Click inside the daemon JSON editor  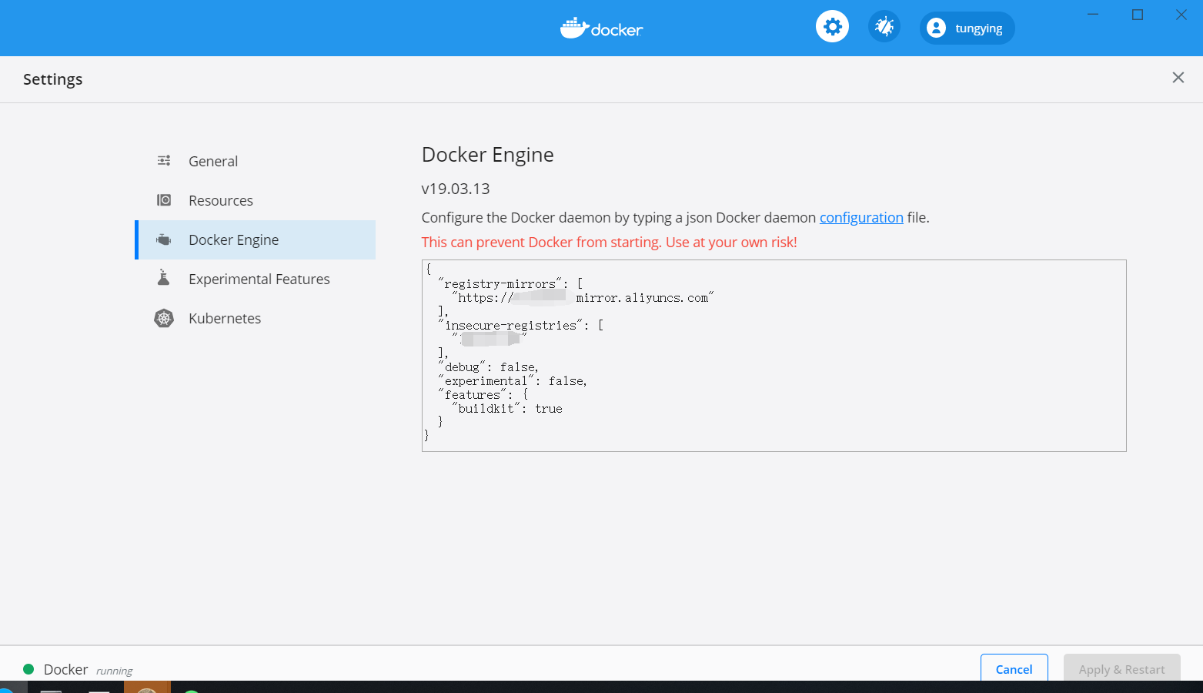coord(774,356)
